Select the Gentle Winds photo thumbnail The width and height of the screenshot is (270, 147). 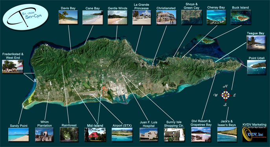click(x=118, y=17)
